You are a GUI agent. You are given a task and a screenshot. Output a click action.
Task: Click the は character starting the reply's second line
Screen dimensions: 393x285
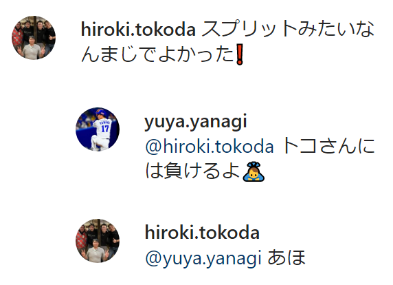pos(154,171)
